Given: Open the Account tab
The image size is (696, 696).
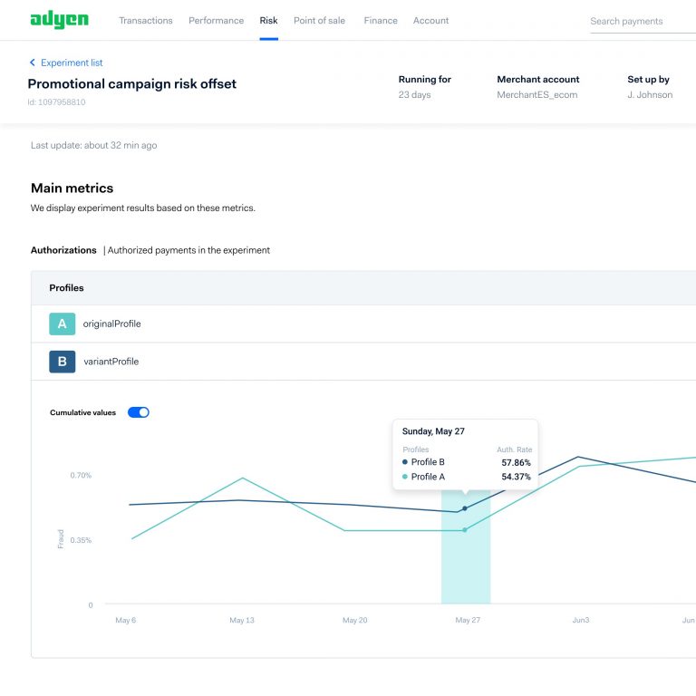Looking at the screenshot, I should (430, 21).
